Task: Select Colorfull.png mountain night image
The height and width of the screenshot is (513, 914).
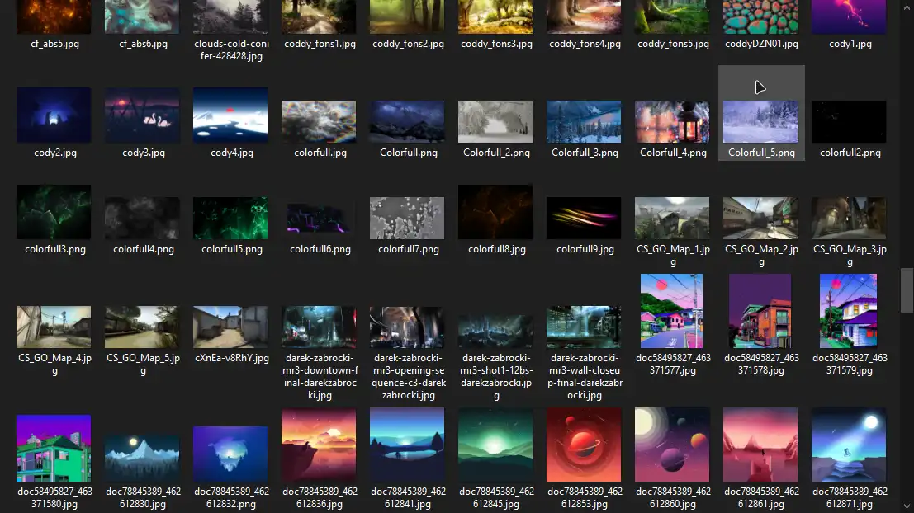Action: (407, 121)
